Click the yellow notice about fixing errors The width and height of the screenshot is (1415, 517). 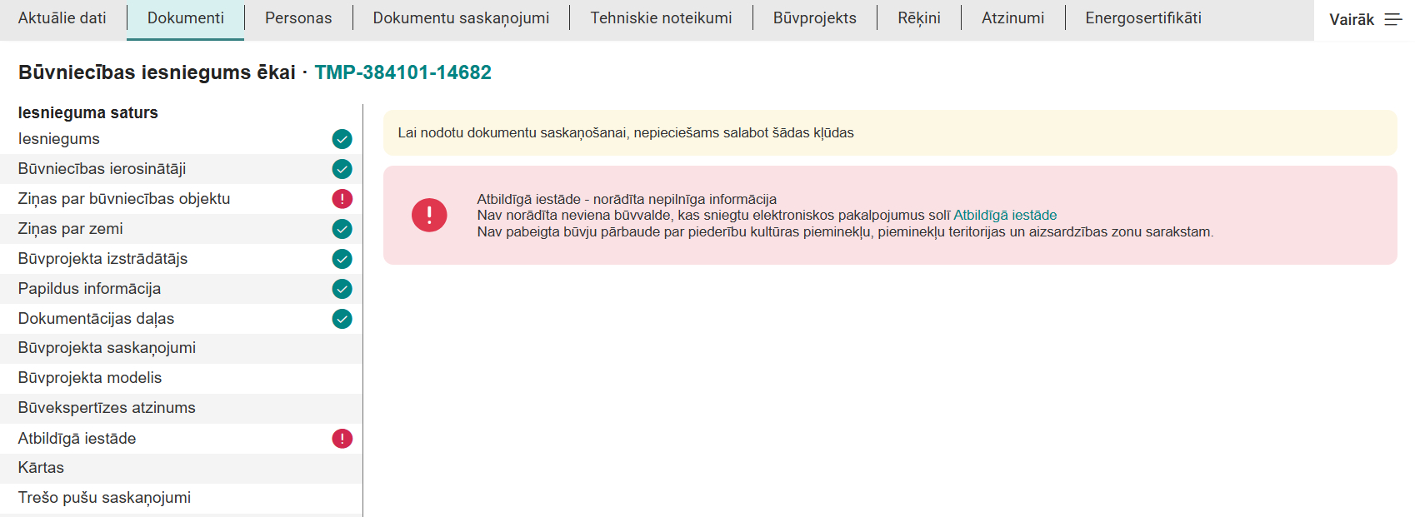tap(890, 132)
